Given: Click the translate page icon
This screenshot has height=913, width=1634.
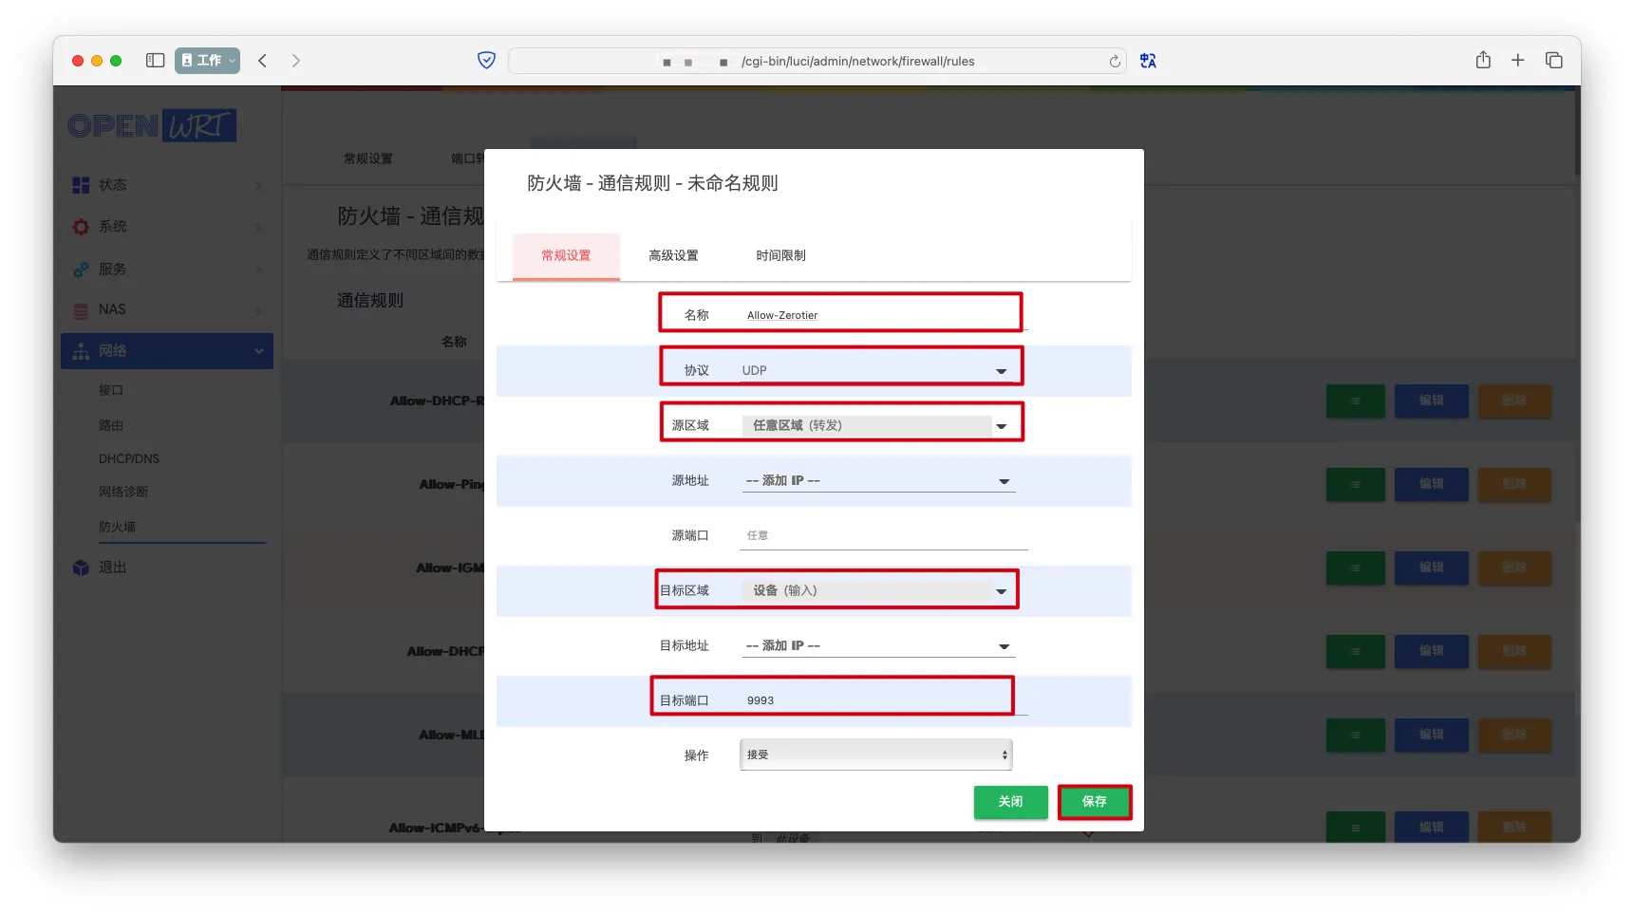Looking at the screenshot, I should click(1148, 61).
